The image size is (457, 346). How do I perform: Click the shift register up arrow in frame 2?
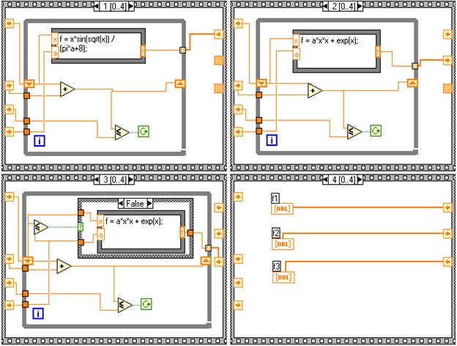click(412, 83)
